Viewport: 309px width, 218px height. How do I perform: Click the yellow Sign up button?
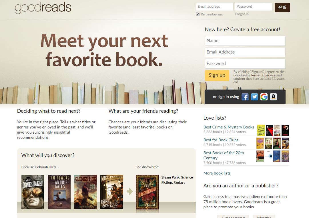pyautogui.click(x=217, y=75)
